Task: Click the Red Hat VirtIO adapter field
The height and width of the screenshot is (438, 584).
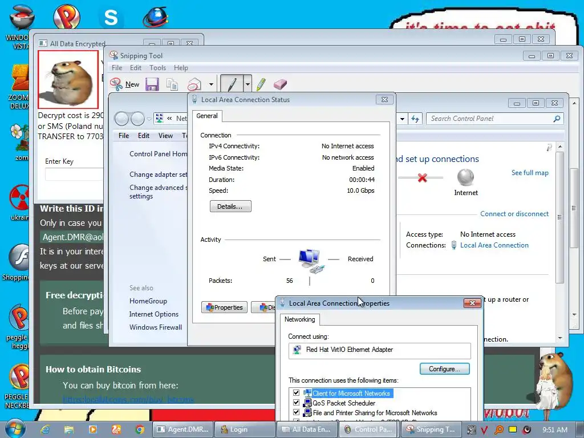Action: click(379, 351)
